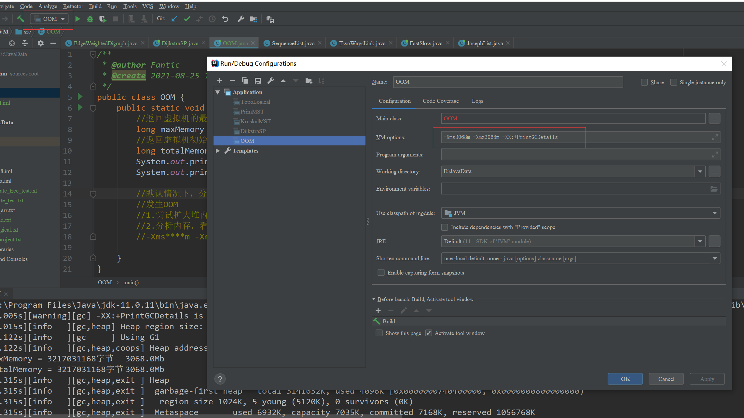744x418 pixels.
Task: Enable capturing form snapshots checkbox
Action: coord(381,272)
